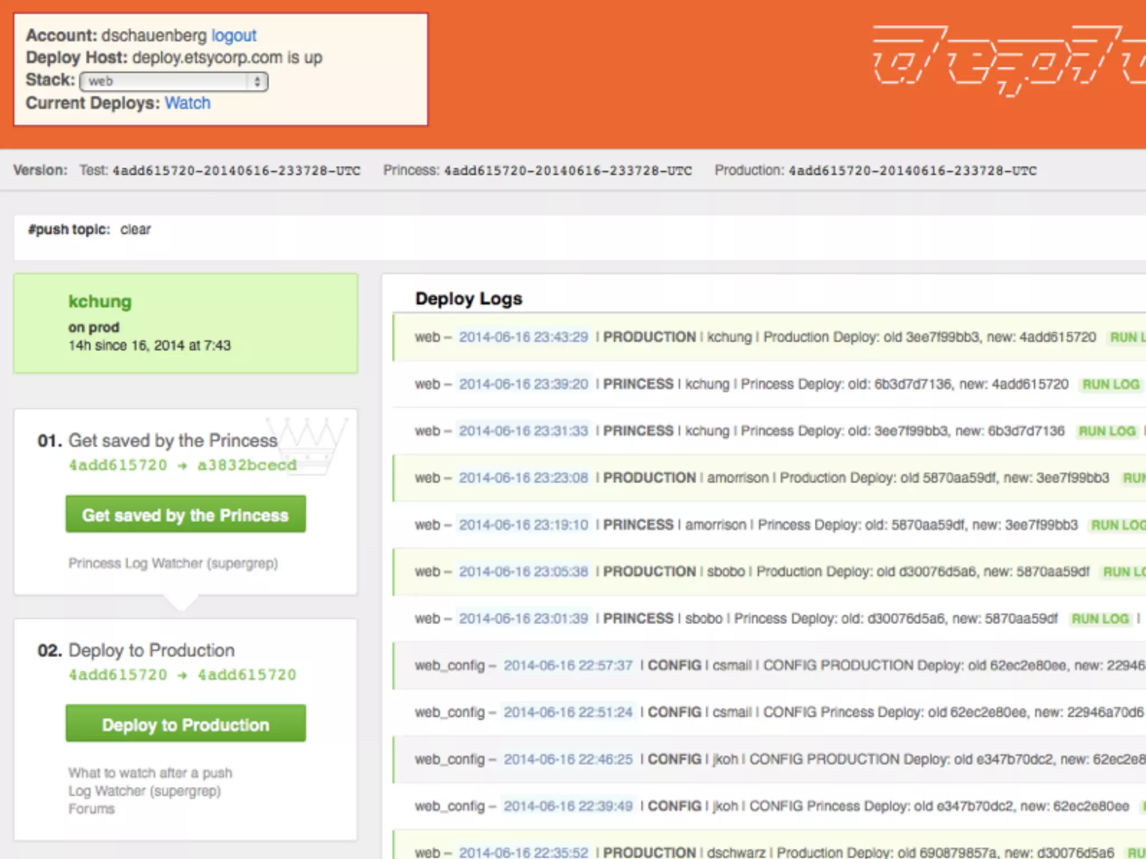This screenshot has height=859, width=1146.
Task: Clear the #push topic
Action: (135, 230)
